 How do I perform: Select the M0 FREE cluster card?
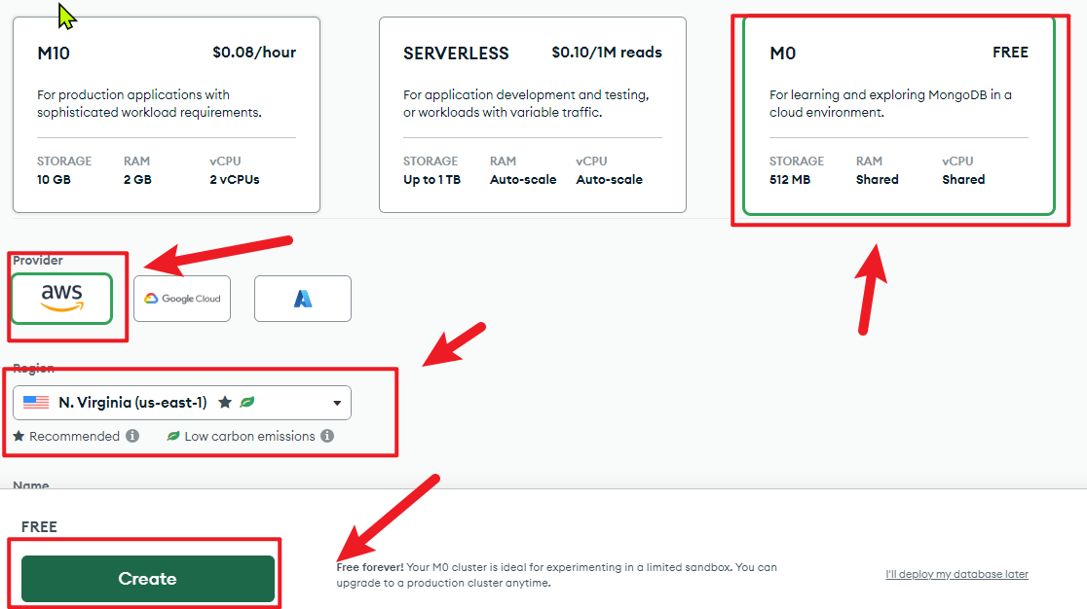(898, 115)
